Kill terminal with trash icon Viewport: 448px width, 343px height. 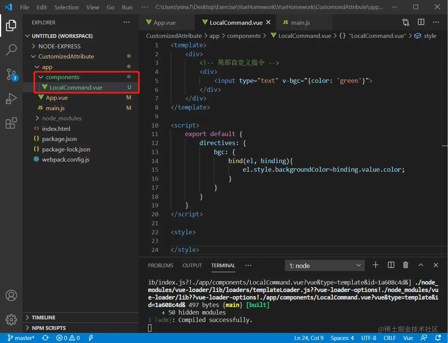tap(405, 265)
